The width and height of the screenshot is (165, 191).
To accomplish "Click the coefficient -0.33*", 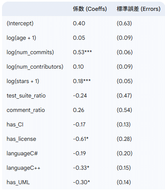I will tap(81, 168).
